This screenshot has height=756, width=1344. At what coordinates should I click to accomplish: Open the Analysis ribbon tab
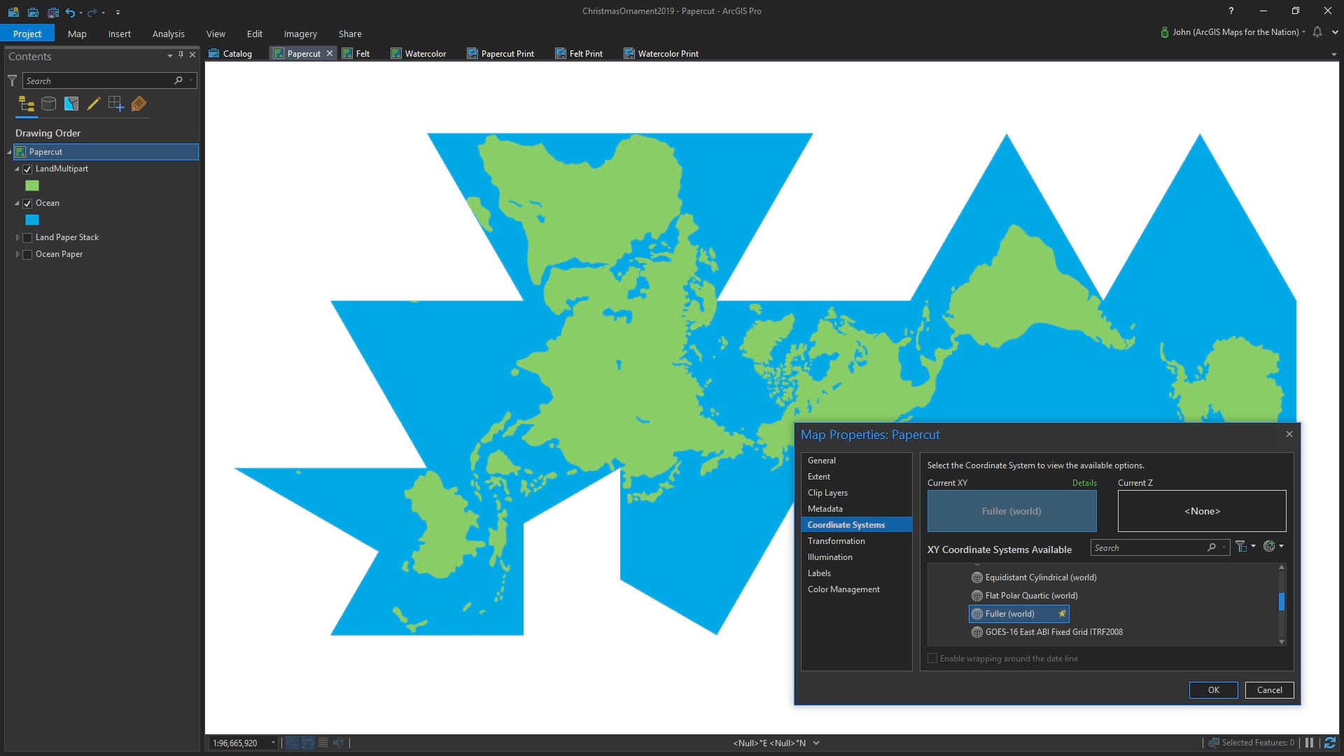168,34
